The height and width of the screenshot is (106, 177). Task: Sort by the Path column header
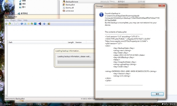(x=35, y=42)
